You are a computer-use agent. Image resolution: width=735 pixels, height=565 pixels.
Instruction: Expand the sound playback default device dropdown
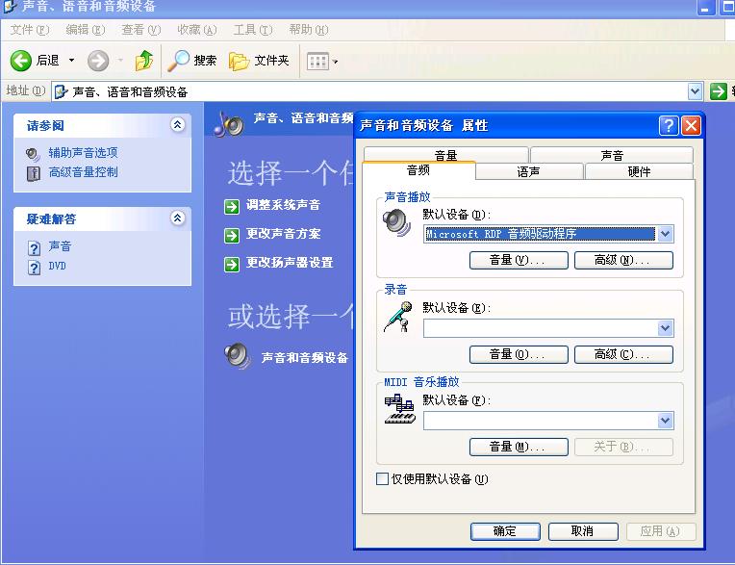point(665,234)
